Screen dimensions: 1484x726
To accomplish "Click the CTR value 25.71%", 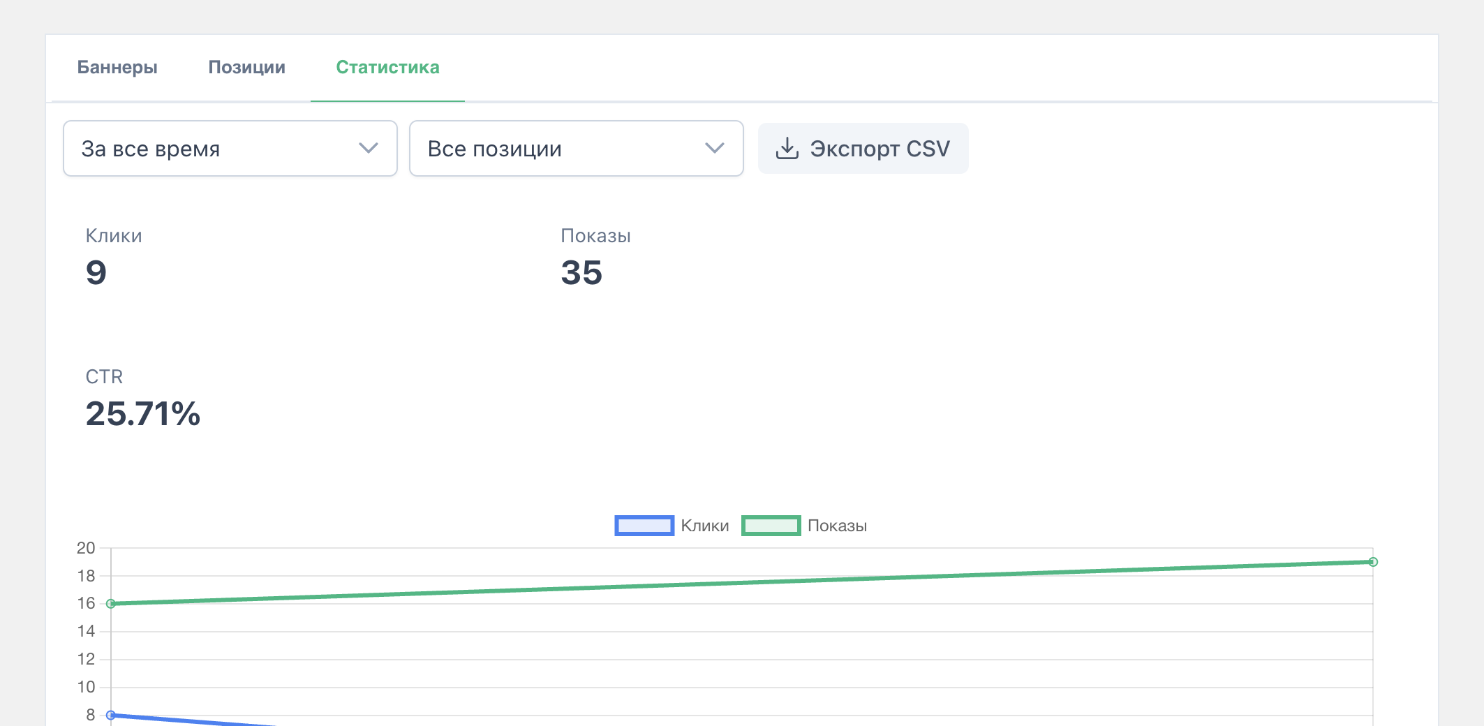I will 143,413.
